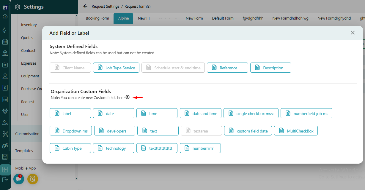Go back using the arrow icon
The width and height of the screenshot is (365, 190).
pos(86,6)
